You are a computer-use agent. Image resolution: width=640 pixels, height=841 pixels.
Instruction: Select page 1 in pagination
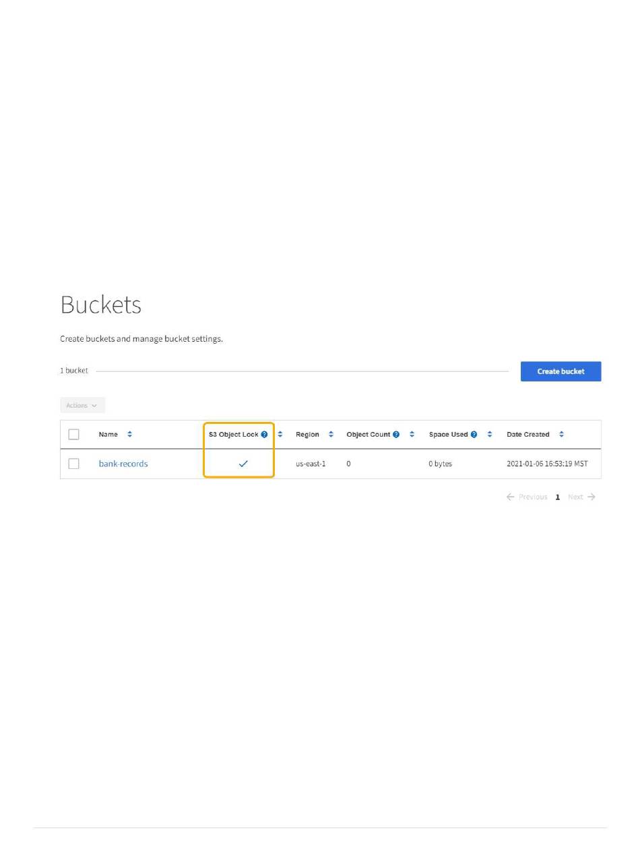558,497
